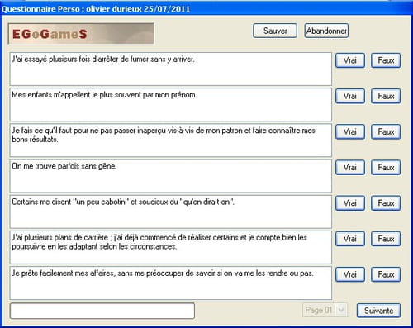
Task: Choose Faux for the boss visibility statement
Action: tap(386, 131)
